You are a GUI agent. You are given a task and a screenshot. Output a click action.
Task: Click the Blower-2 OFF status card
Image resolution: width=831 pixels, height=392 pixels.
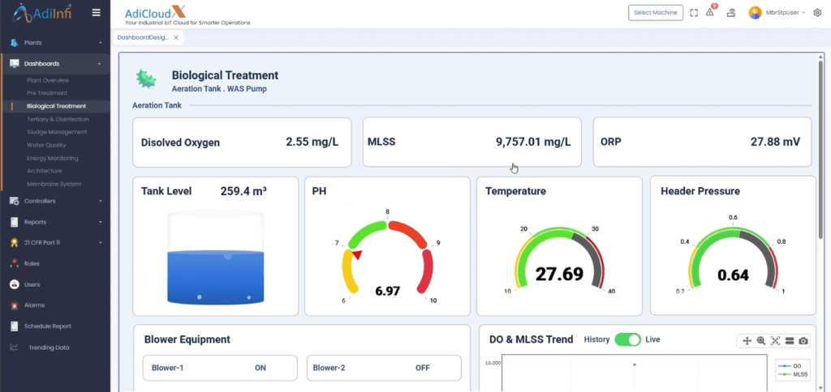[384, 368]
